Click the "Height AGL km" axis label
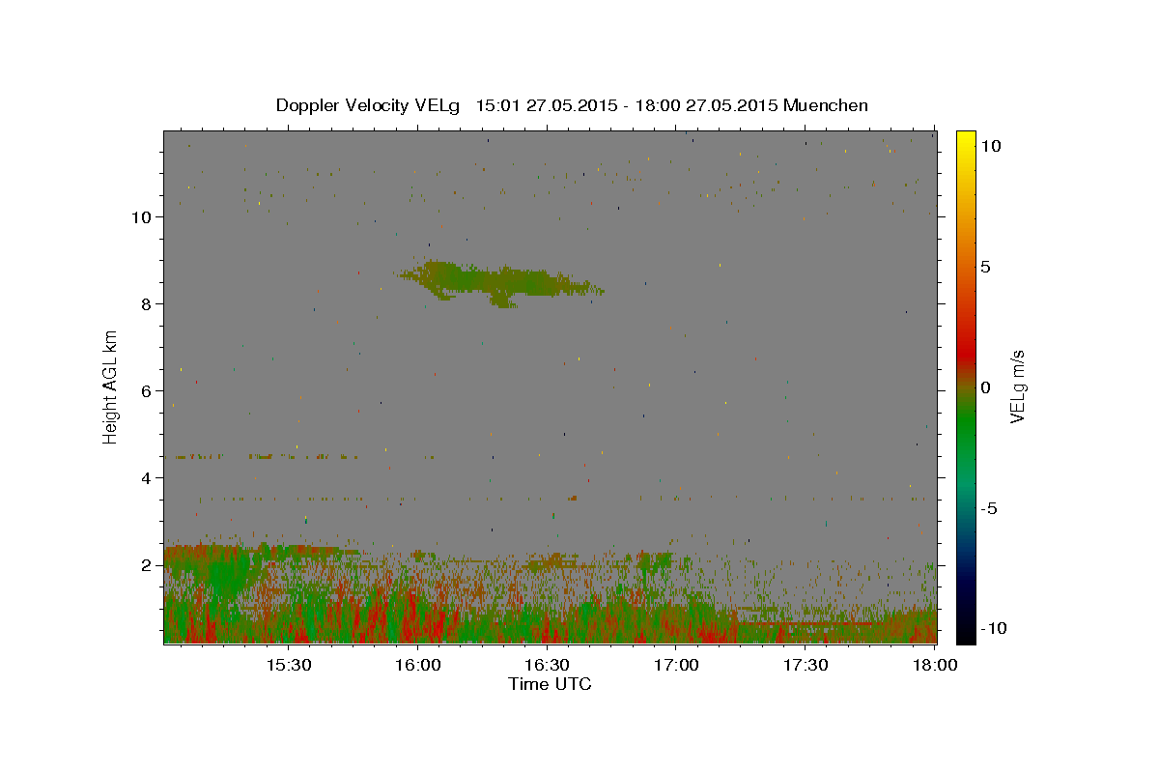The height and width of the screenshot is (773, 1159). (x=111, y=386)
